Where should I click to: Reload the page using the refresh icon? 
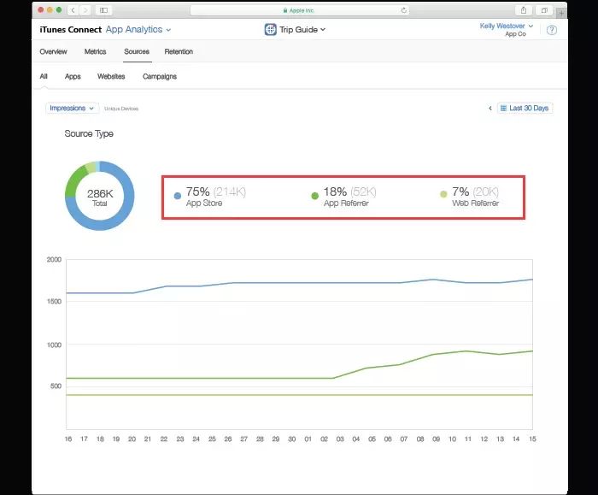(403, 10)
